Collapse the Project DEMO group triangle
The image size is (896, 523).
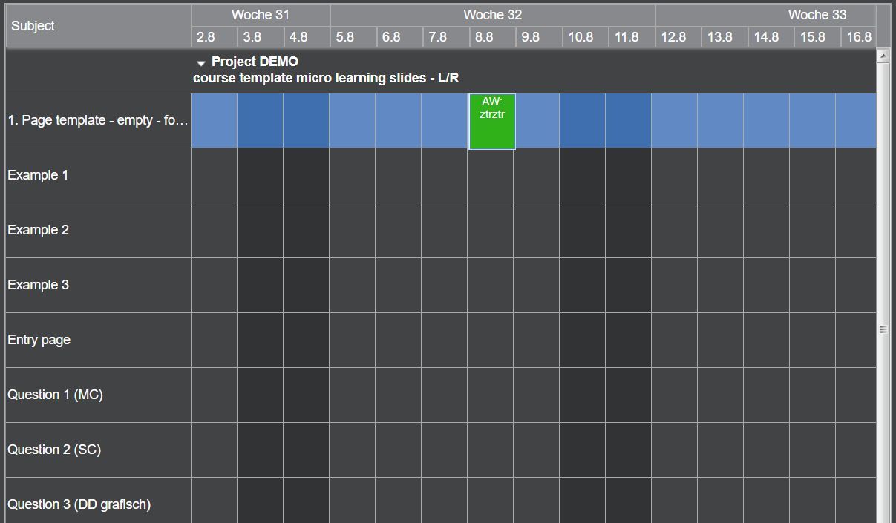(x=200, y=63)
